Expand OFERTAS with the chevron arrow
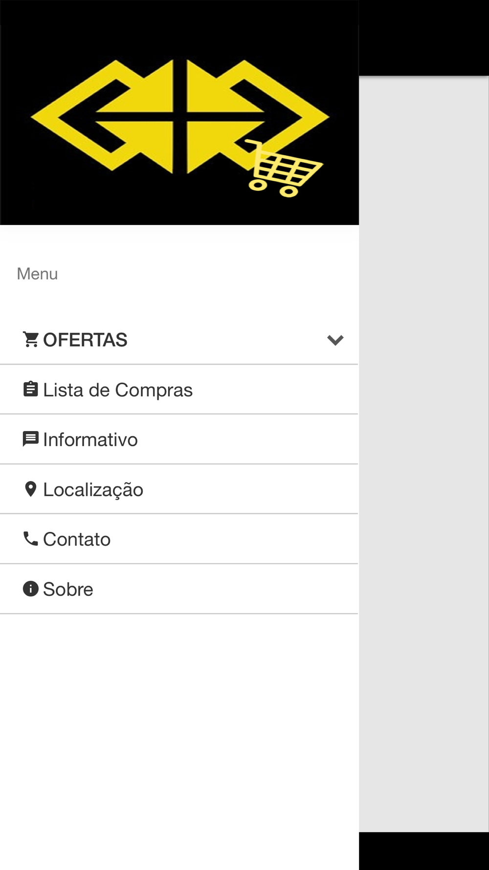This screenshot has height=870, width=489. (335, 340)
